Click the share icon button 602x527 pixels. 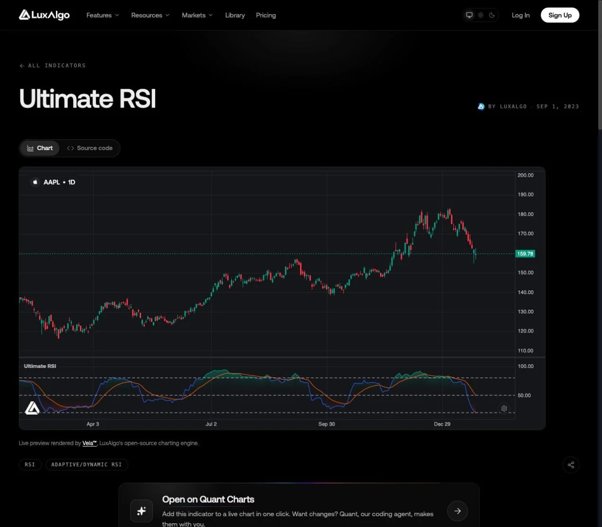(x=571, y=465)
